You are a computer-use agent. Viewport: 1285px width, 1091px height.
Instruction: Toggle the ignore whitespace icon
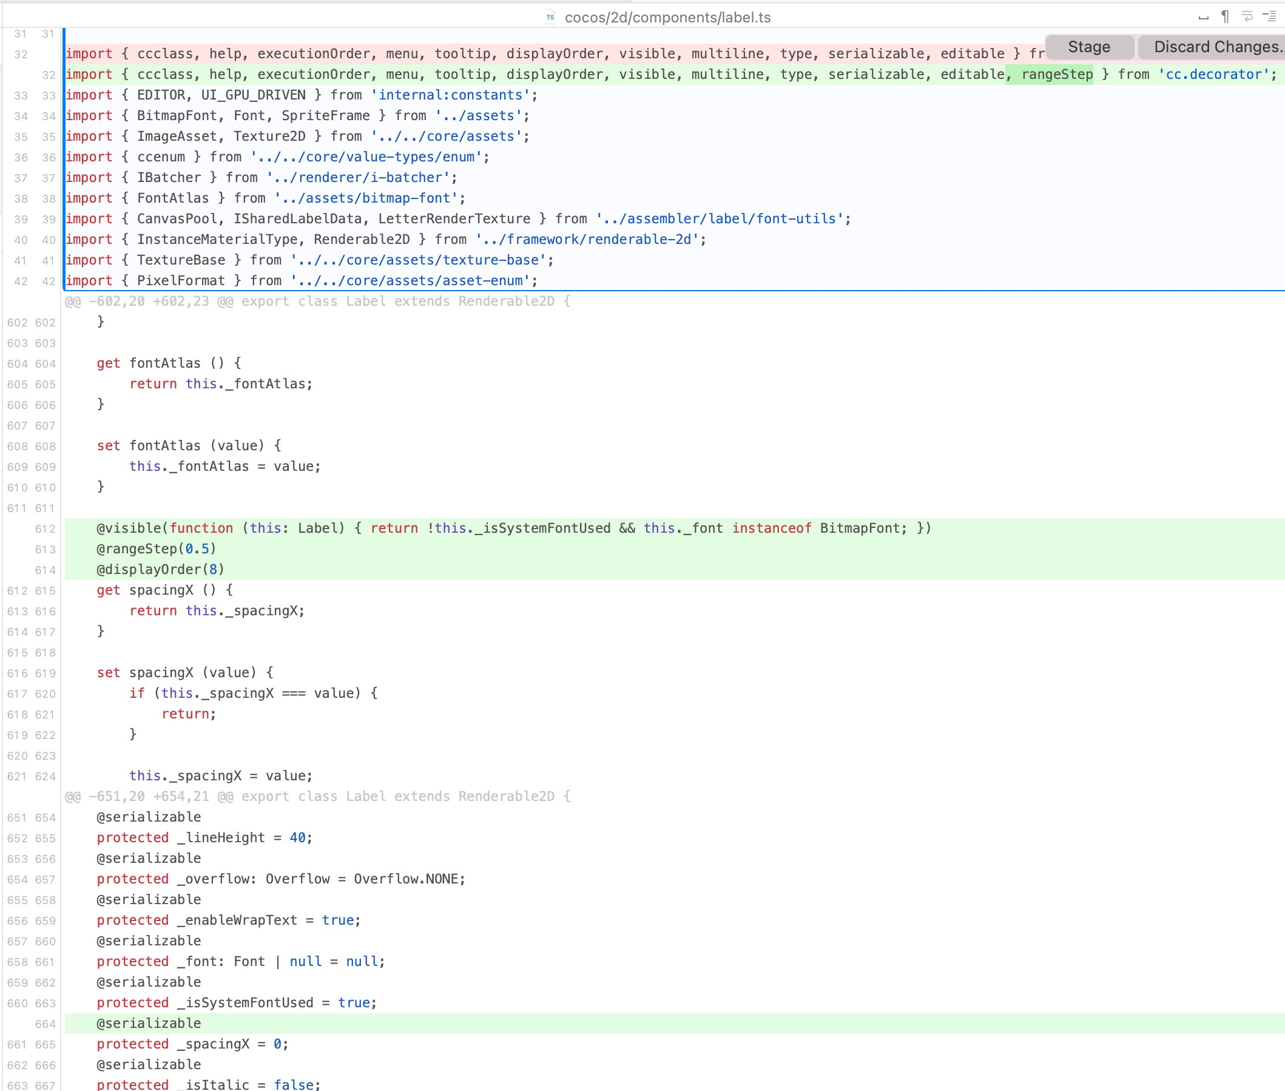coord(1202,18)
